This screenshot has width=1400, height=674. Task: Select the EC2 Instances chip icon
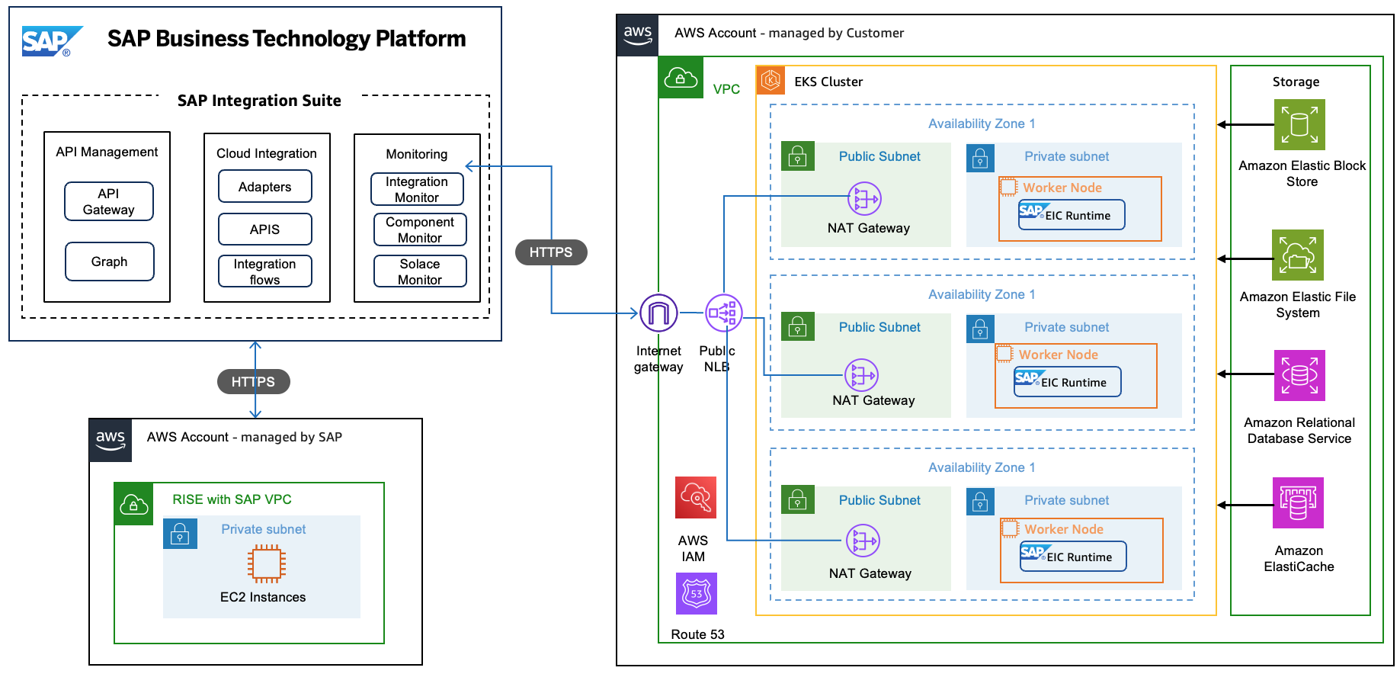pos(266,564)
